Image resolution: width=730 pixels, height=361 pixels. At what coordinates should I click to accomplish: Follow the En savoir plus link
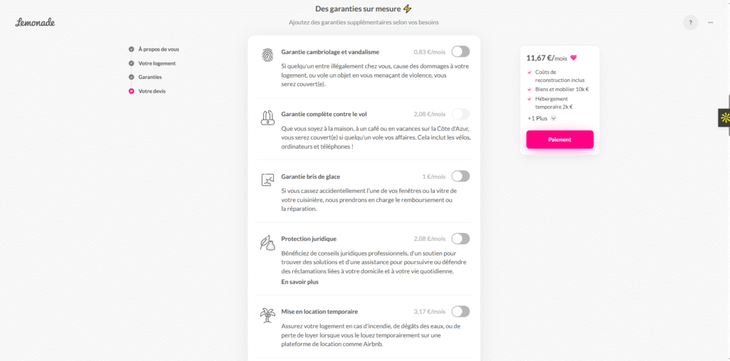pyautogui.click(x=299, y=282)
